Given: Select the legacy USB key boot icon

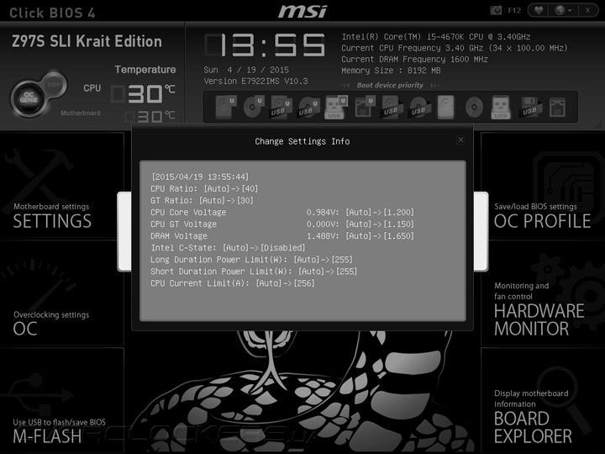Looking at the screenshot, I should tap(501, 107).
